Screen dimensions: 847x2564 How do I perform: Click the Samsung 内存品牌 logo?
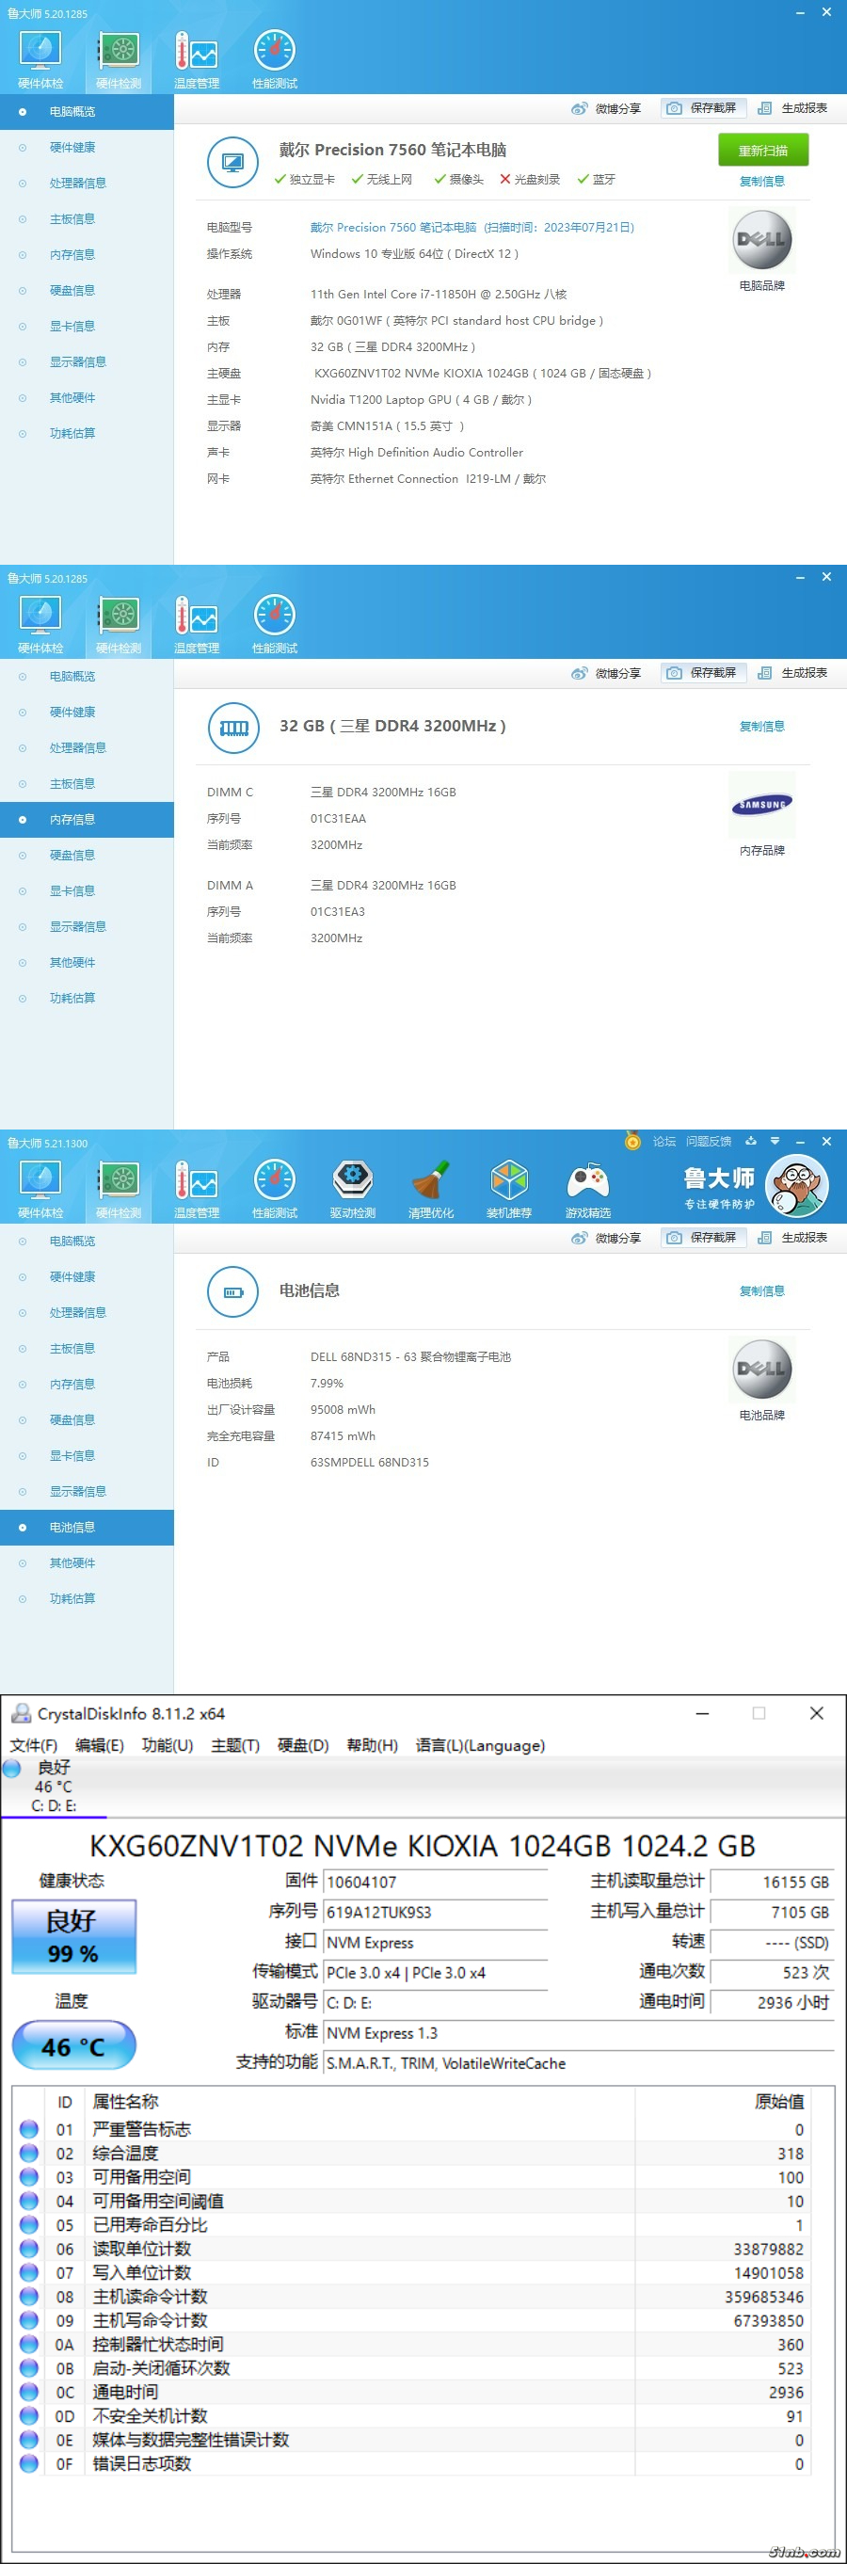pyautogui.click(x=761, y=804)
